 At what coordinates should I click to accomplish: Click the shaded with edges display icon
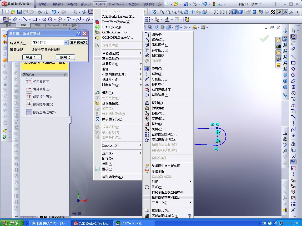(x=234, y=12)
